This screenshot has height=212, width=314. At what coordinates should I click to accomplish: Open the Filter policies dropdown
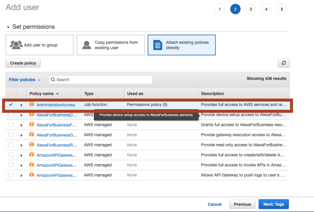point(25,80)
